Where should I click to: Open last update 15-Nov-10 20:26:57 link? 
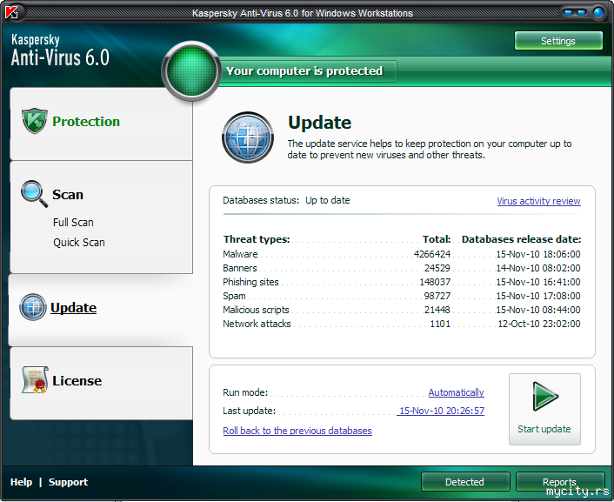[442, 411]
